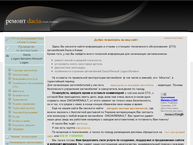193x145 pixels.
Task: Open Начинающему автомеханику menu item
Action: (x=26, y=142)
